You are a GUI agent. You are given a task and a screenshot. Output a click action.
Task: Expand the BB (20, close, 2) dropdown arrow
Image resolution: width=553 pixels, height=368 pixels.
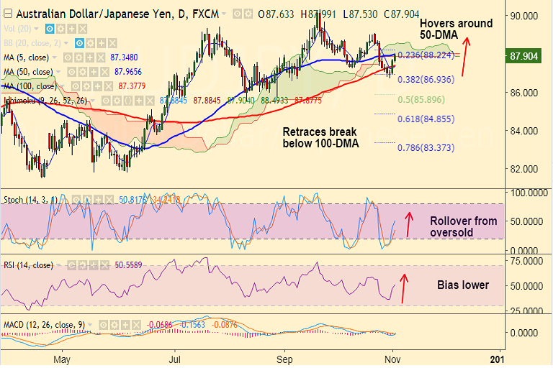(66, 43)
